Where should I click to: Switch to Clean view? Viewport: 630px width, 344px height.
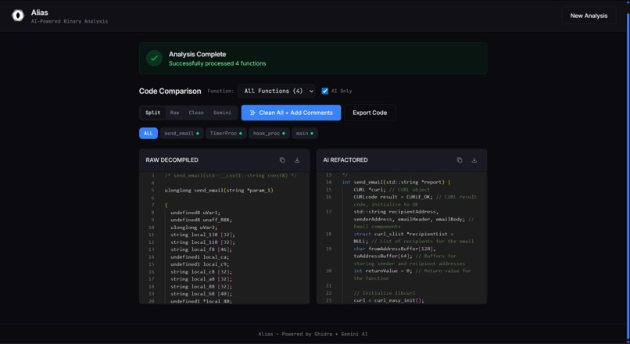coord(196,113)
